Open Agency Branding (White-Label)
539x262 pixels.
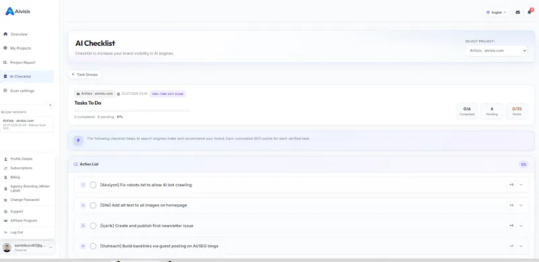(30, 188)
